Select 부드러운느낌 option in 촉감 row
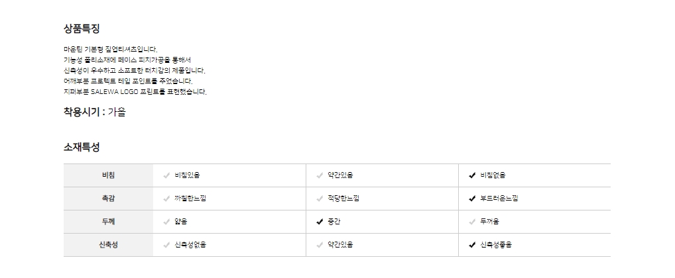Screen dimensions: 675x278 point(499,199)
